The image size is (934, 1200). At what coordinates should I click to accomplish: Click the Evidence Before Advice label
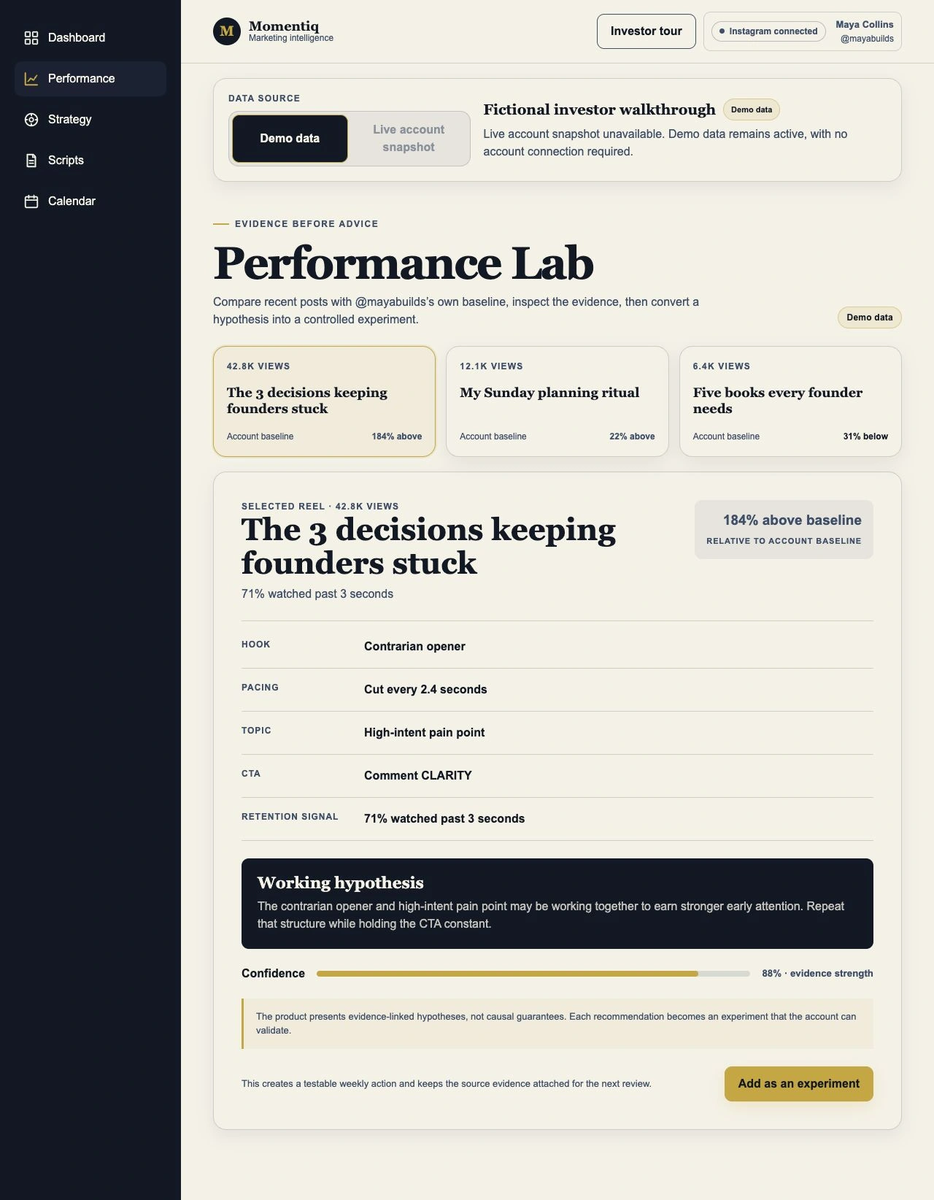(x=306, y=224)
